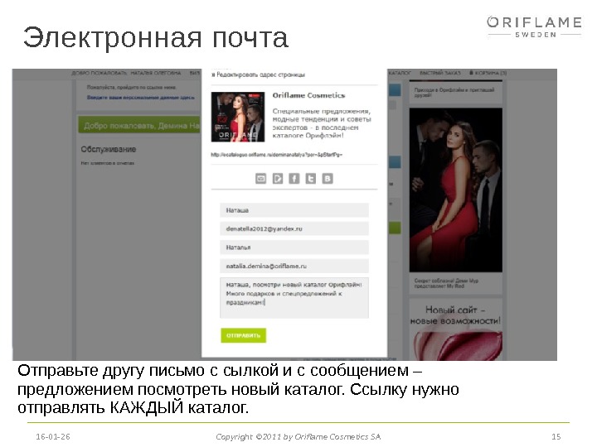The height and width of the screenshot is (447, 597).
Task: Click the Twitter share icon
Action: click(311, 178)
